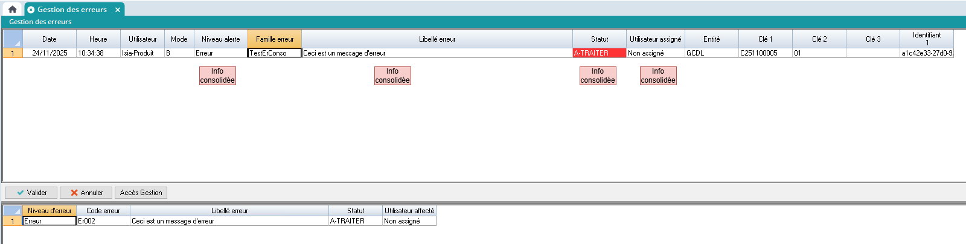Click Info consolidée label under Statut
This screenshot has height=244, width=966.
[x=598, y=75]
